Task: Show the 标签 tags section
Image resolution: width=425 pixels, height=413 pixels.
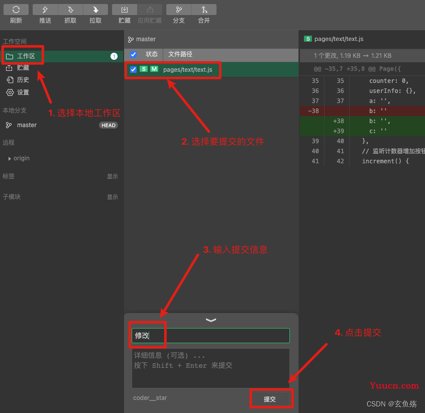Action: click(112, 176)
